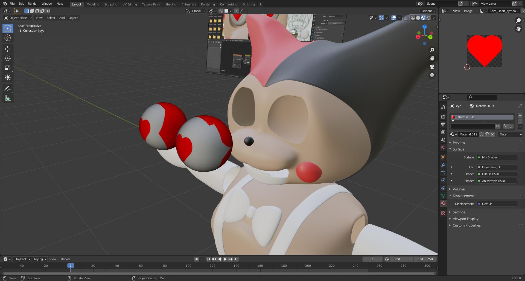525x281 pixels.
Task: Toggle camera view in viewport
Action: (432, 67)
